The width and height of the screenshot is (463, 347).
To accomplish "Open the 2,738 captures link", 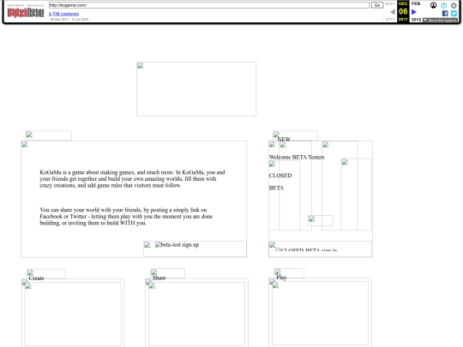I will (63, 14).
